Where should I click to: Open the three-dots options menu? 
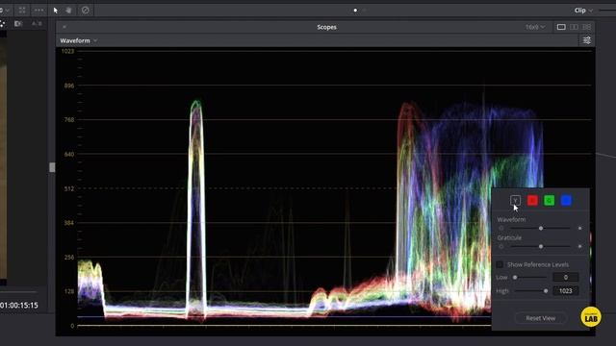pyautogui.click(x=38, y=11)
